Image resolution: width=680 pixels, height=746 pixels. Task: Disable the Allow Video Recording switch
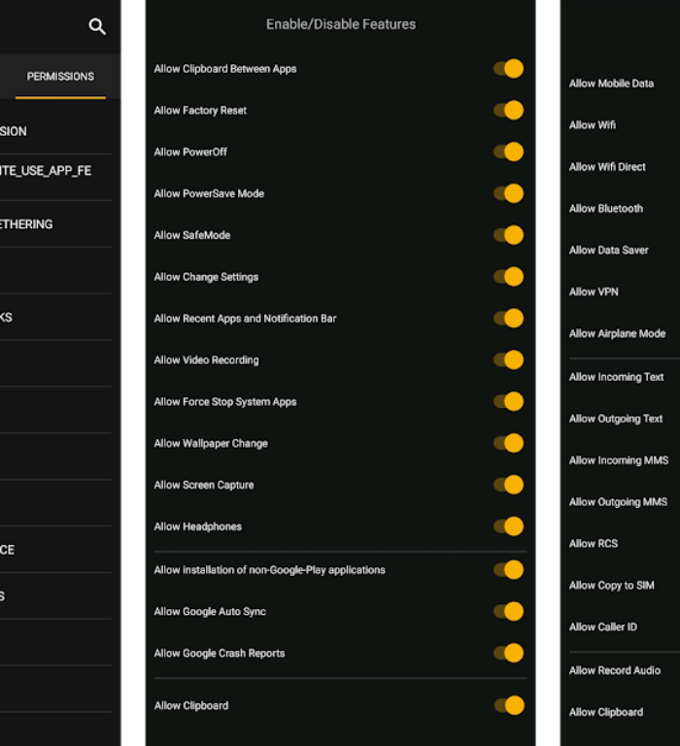(x=508, y=360)
